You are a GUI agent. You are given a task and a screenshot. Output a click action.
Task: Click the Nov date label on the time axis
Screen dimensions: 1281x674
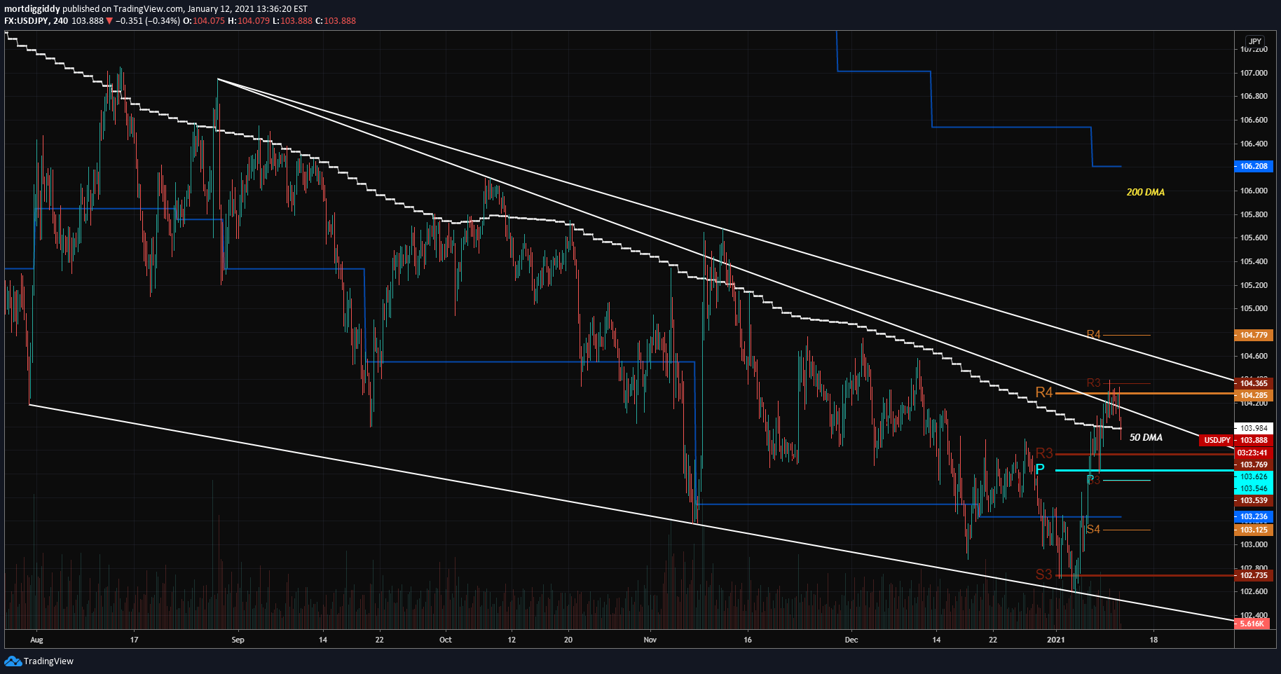650,640
